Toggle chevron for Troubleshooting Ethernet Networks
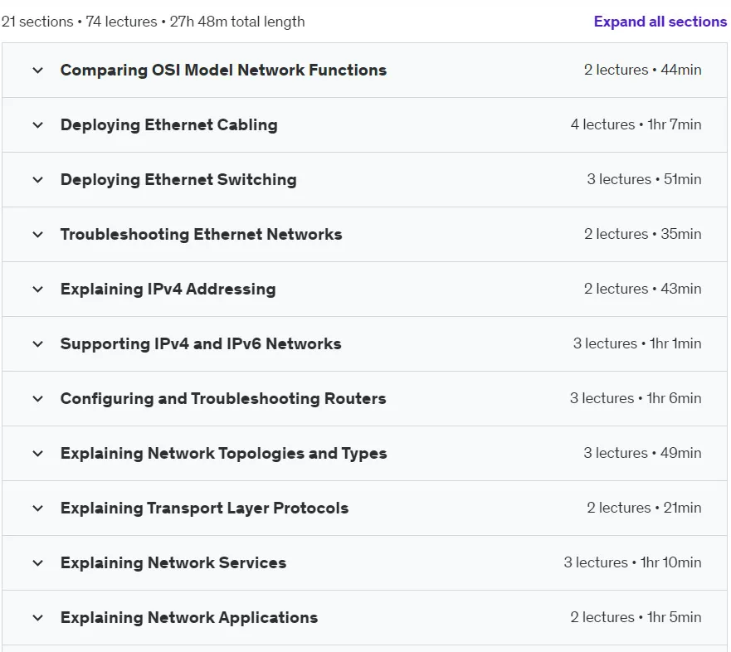The width and height of the screenshot is (731, 652). pyautogui.click(x=38, y=235)
